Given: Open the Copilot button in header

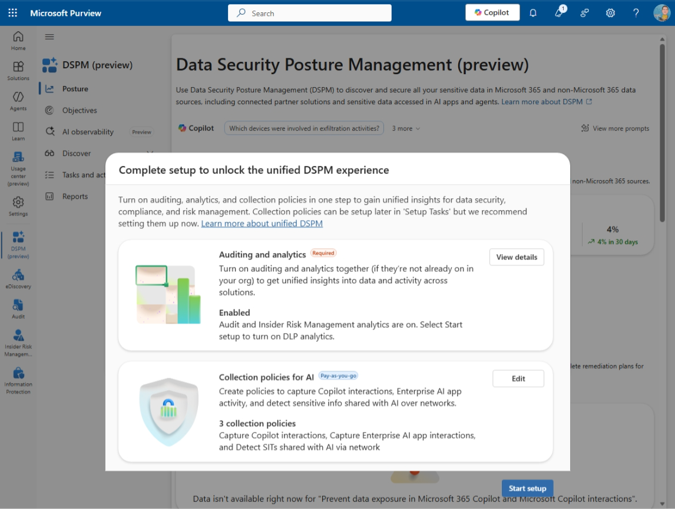Looking at the screenshot, I should pyautogui.click(x=492, y=13).
